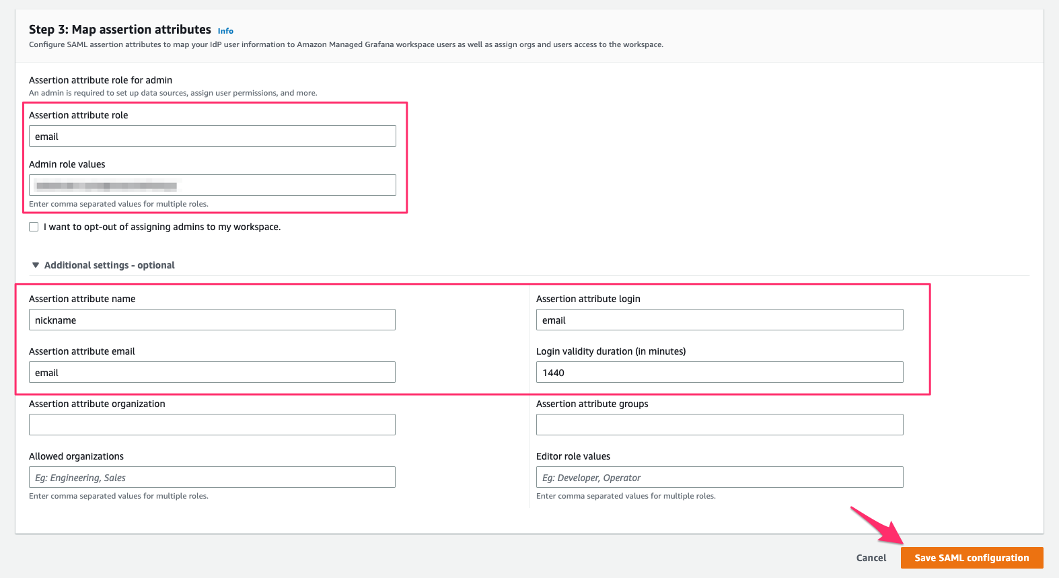The width and height of the screenshot is (1059, 578).
Task: Collapse the Additional settings triangle icon
Action: point(36,265)
